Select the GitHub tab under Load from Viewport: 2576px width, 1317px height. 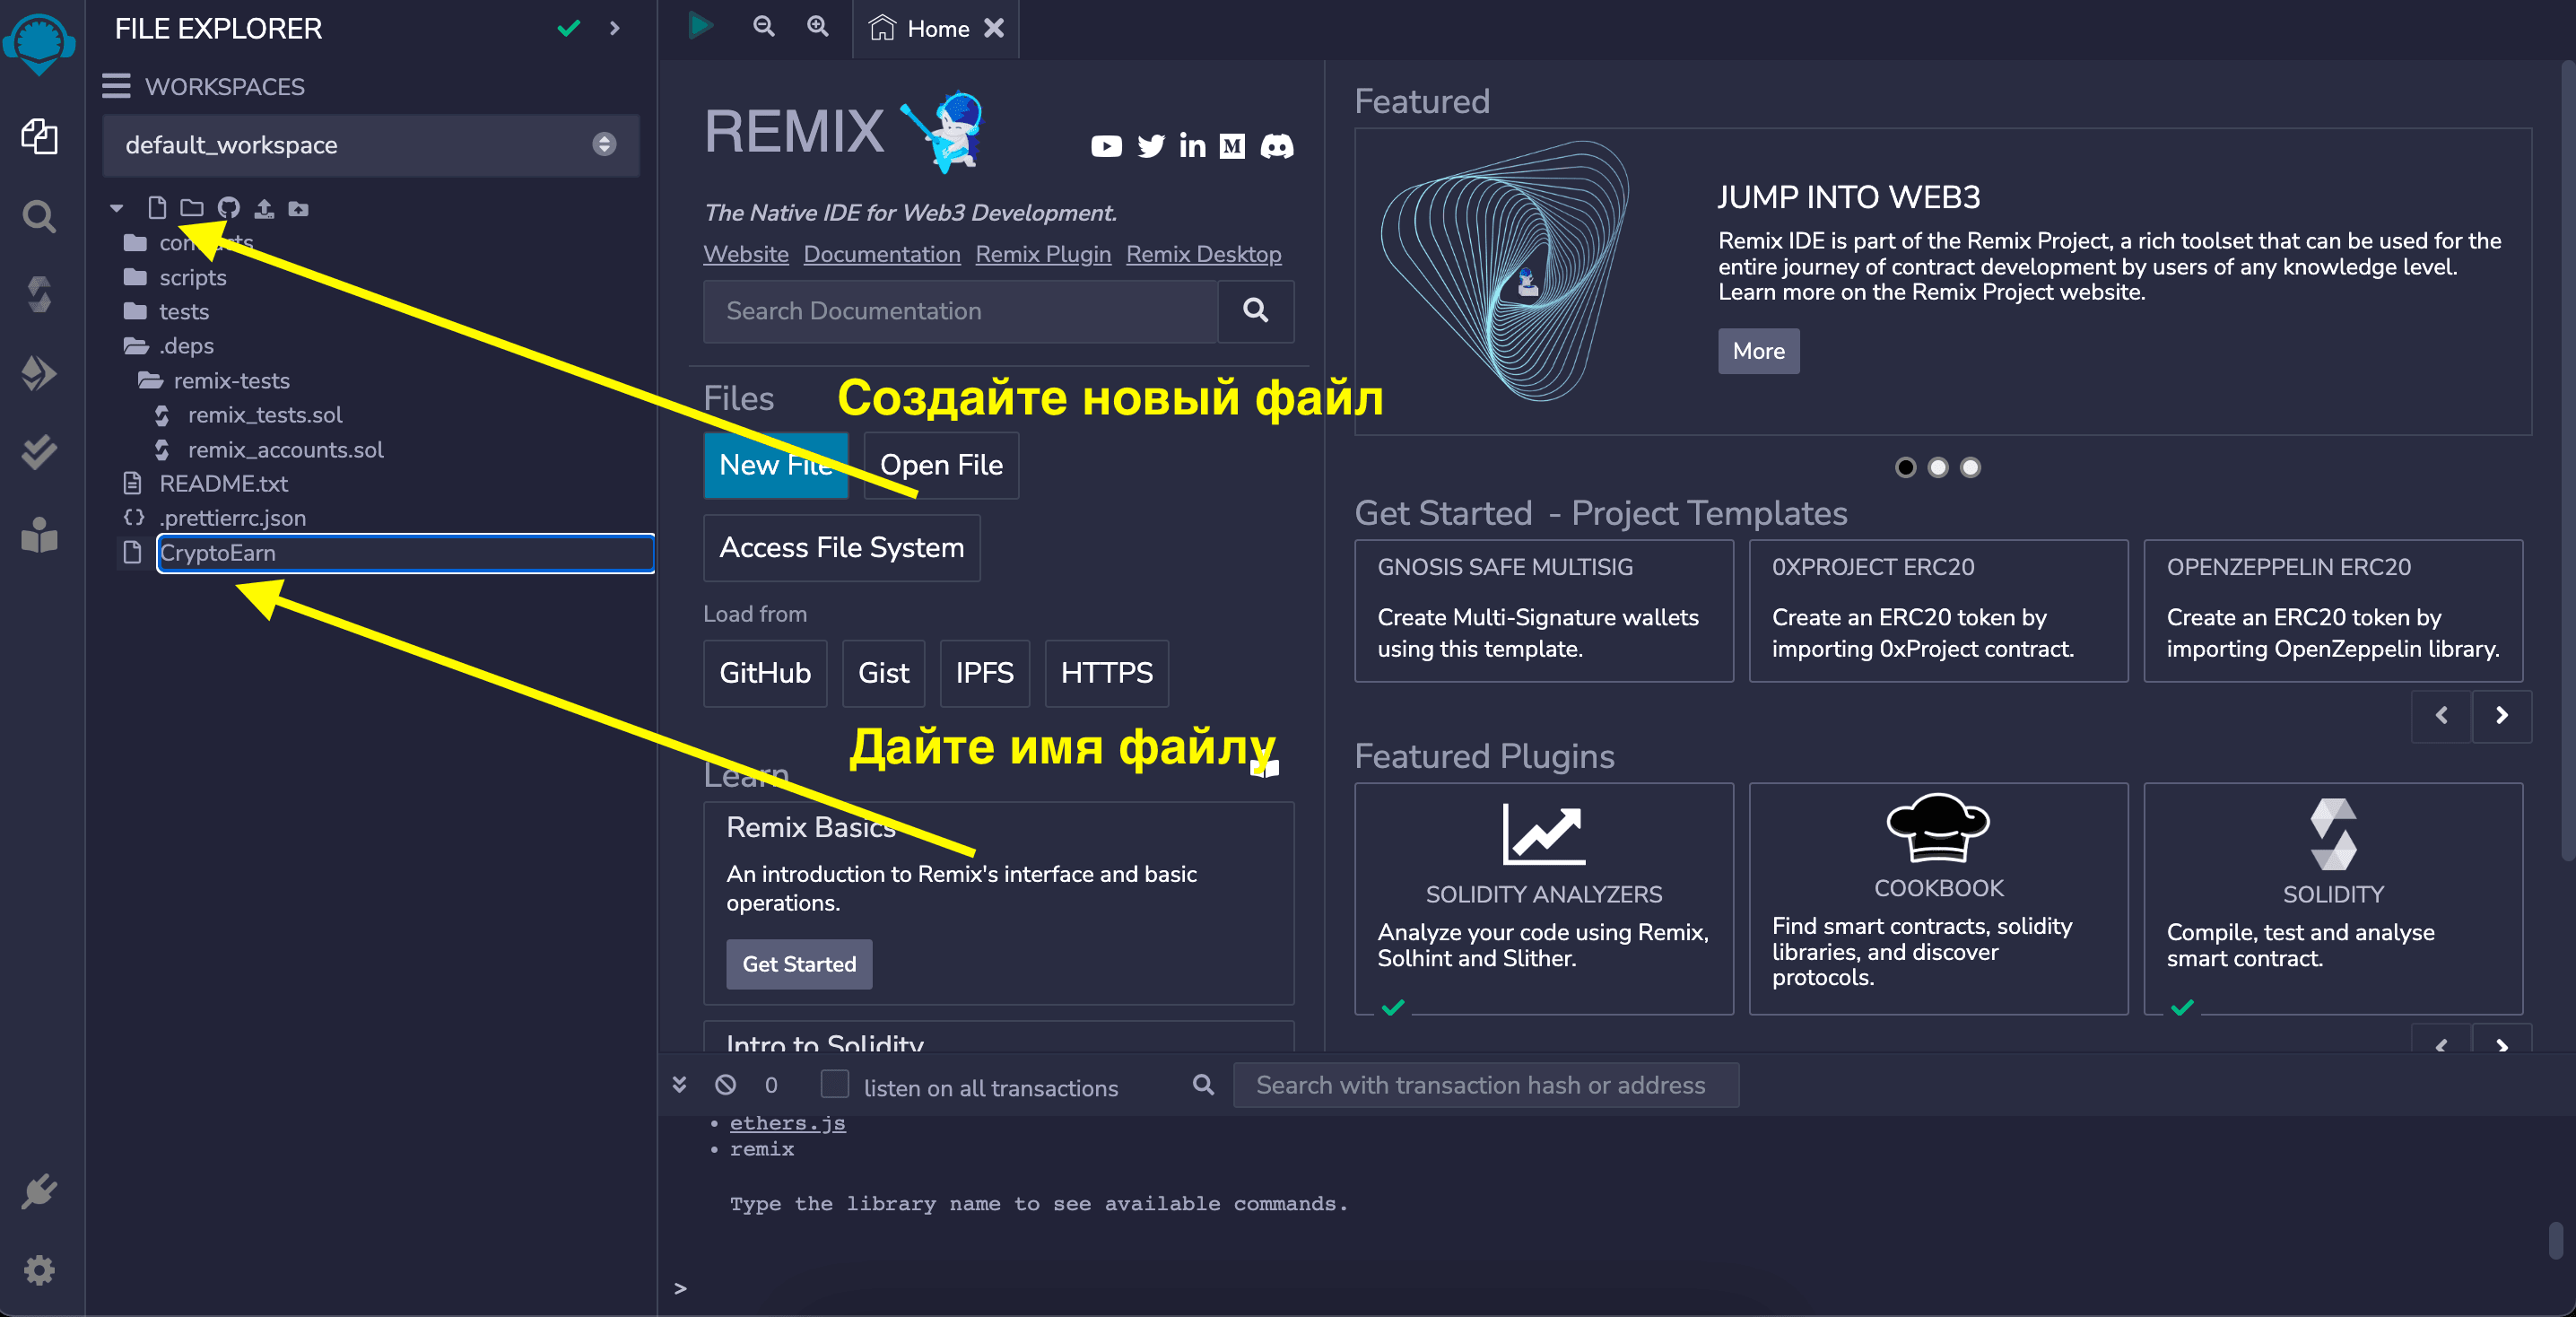pyautogui.click(x=764, y=672)
